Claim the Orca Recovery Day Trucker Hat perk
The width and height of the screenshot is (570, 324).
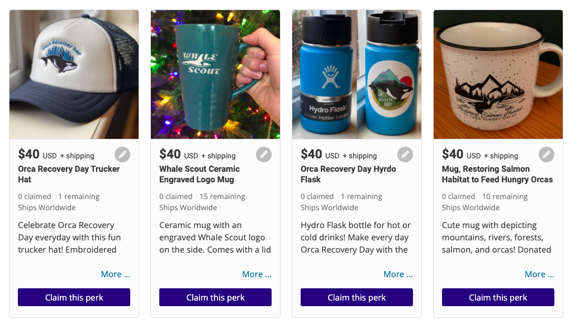point(74,297)
